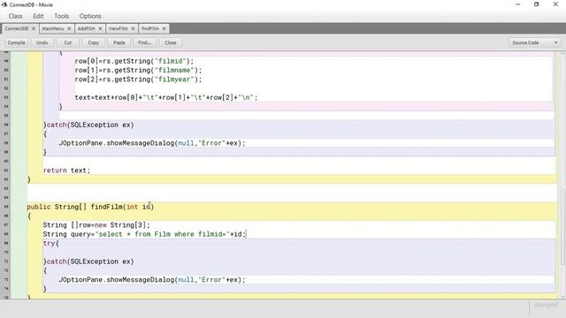Open the Source Code view dropdown
This screenshot has height=318, width=566.
(534, 42)
